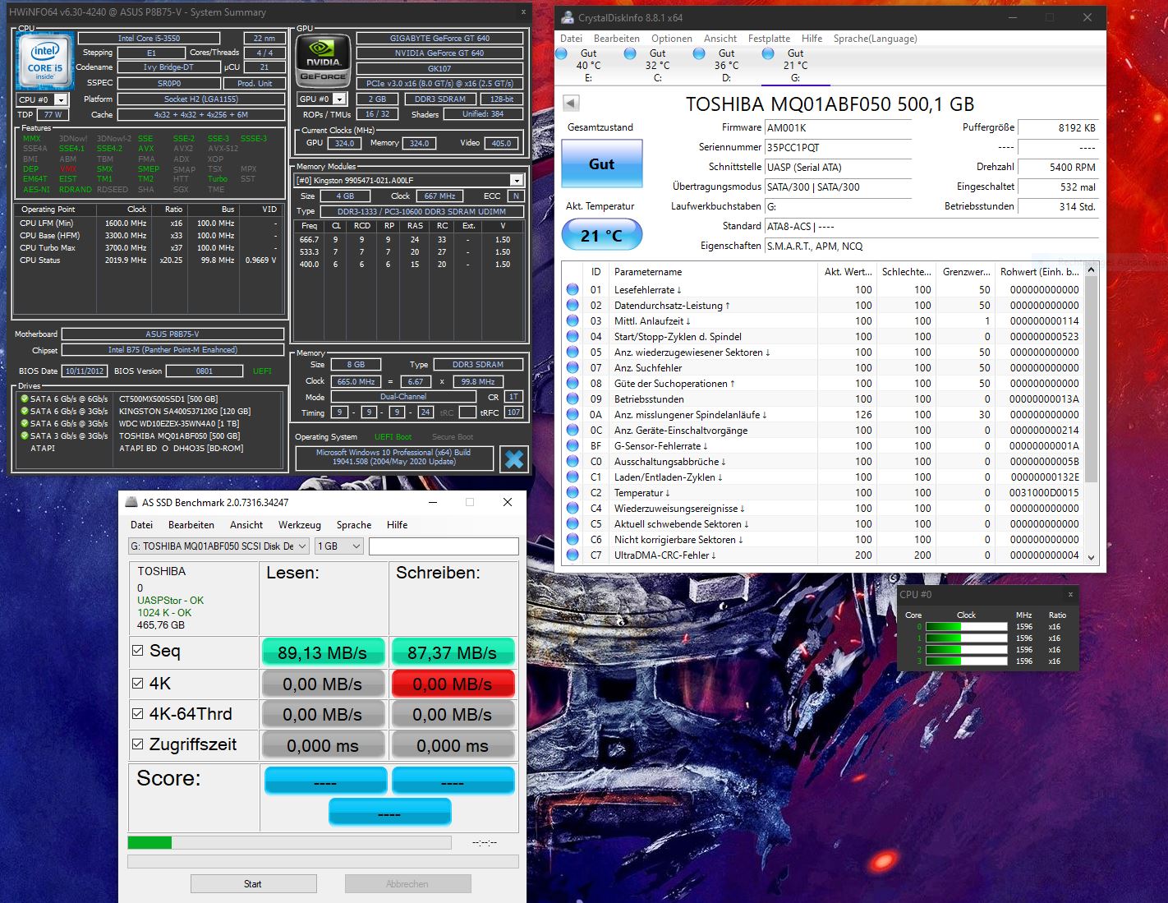Open the Bearbeiten menu in CrystalDiskInfo

coord(617,39)
